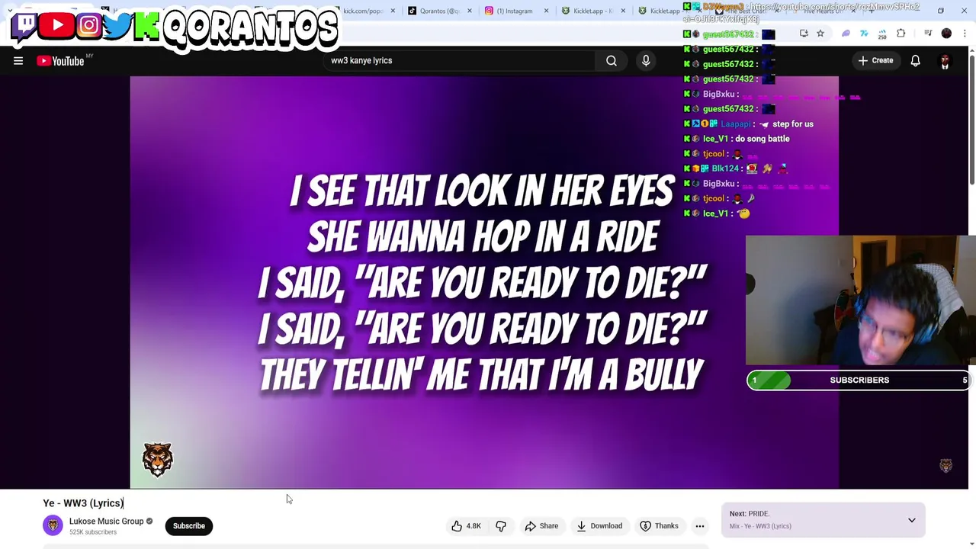Start voice search with the microphone icon

tap(646, 60)
